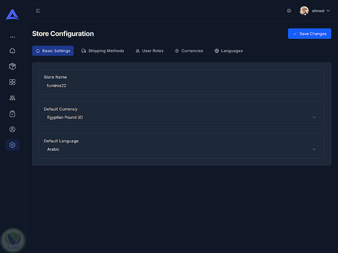This screenshot has width=338, height=253.
Task: Open the home dashboard sidebar icon
Action: [13, 51]
